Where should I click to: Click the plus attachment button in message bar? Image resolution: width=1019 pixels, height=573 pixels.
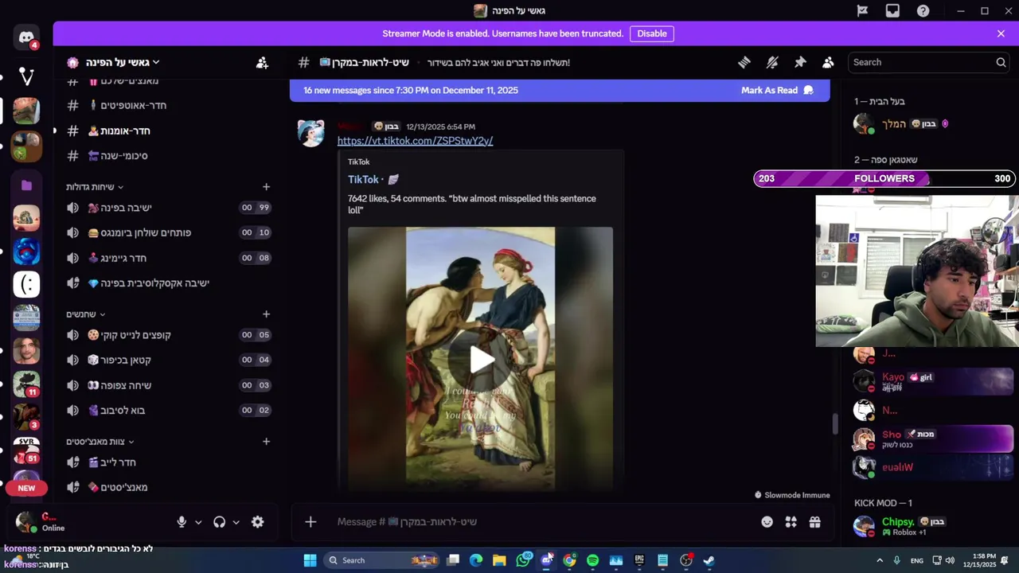pyautogui.click(x=310, y=522)
